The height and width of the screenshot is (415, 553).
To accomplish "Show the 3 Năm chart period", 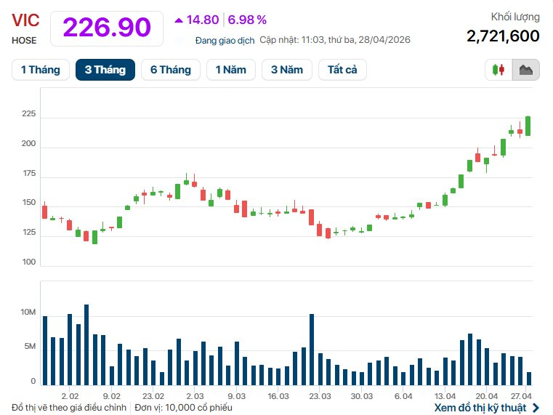I will [287, 70].
